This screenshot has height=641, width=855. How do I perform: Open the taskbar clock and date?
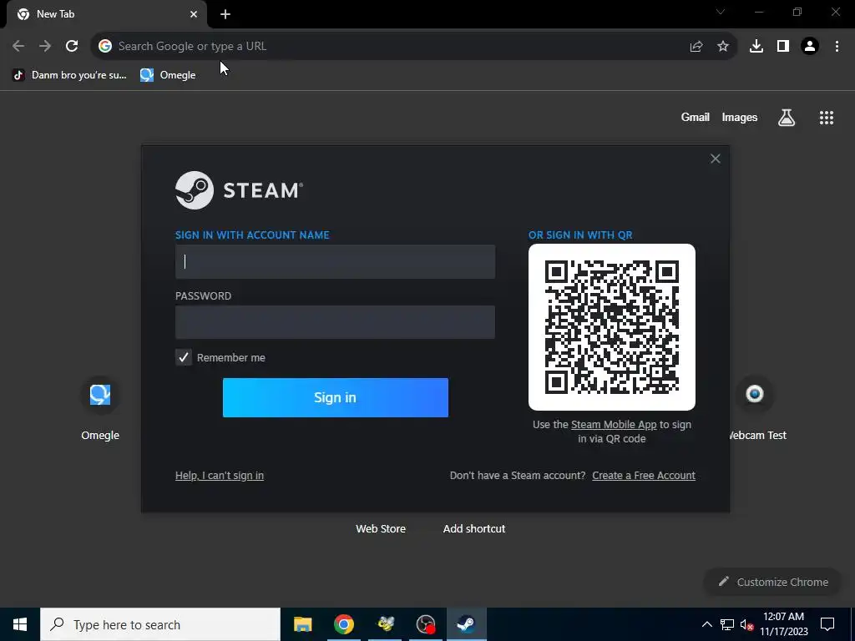(783, 624)
